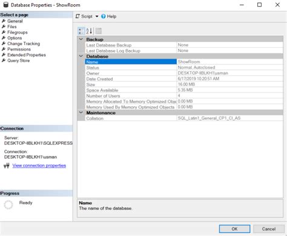Select the Alphabetical sort icon
Viewport: 287px width, 236px height.
[89, 31]
